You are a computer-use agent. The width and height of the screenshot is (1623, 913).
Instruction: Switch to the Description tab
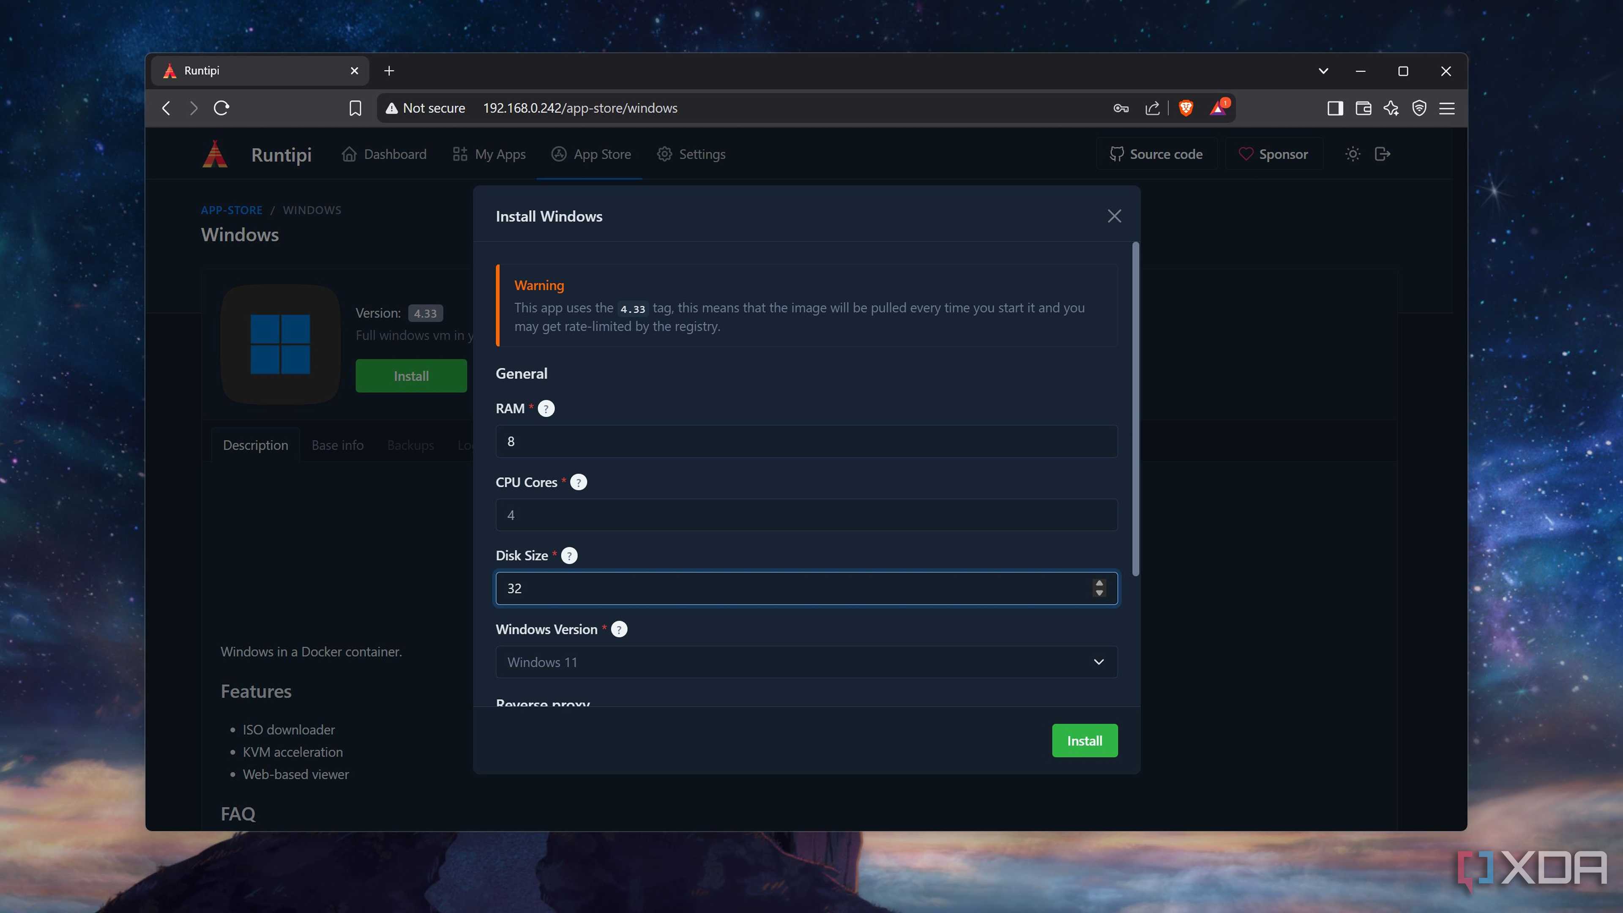tap(255, 445)
